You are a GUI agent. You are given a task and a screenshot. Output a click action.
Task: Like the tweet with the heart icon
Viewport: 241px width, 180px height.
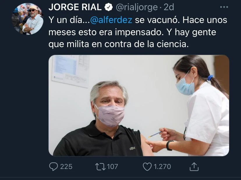click(x=147, y=167)
